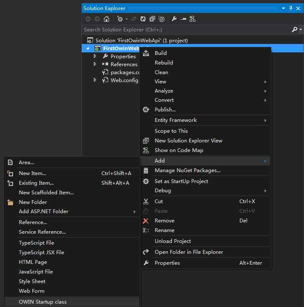Choose TypeScript JSX File

[72, 253]
